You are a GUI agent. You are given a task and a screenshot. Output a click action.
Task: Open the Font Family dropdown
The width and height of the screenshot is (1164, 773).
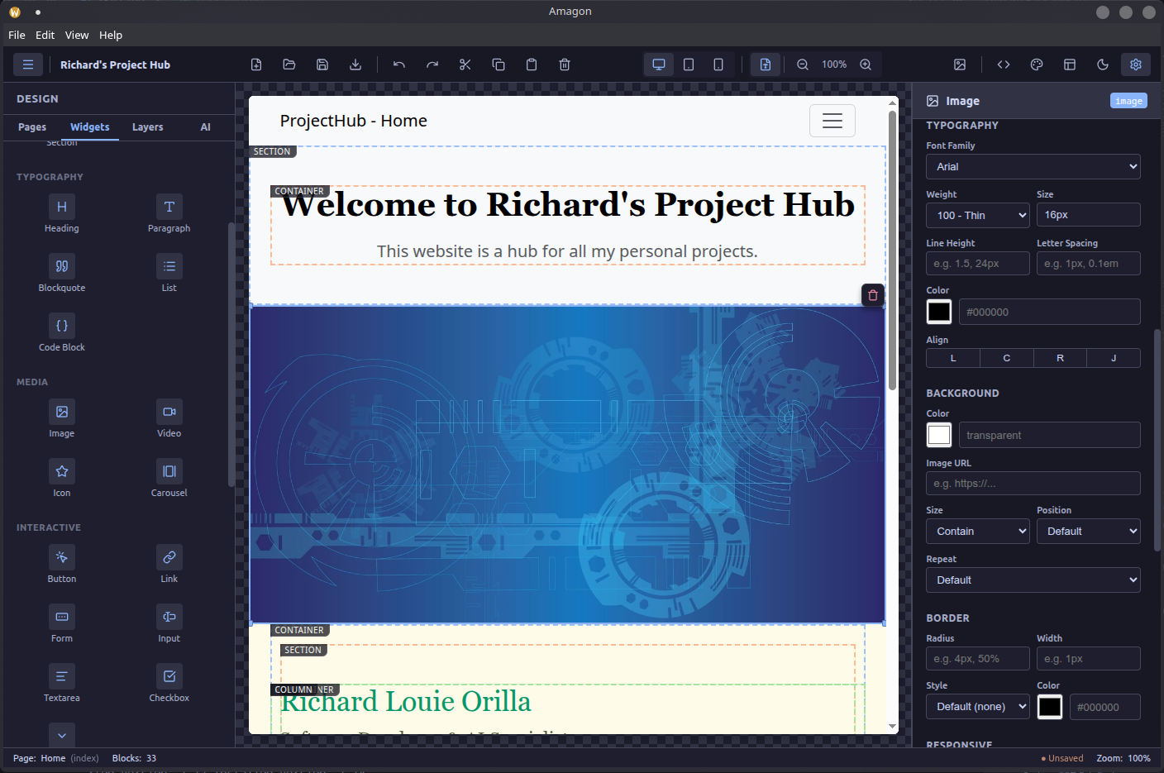coord(1033,166)
